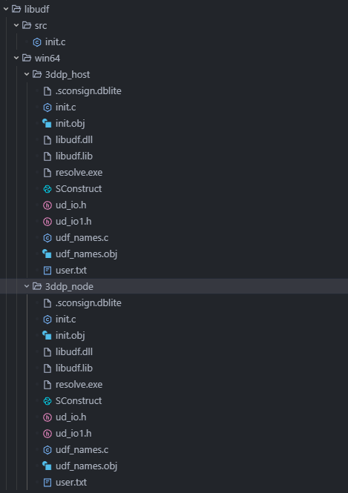Click the object icon of udf_names.obj in 3ddp_host
The image size is (348, 493).
point(47,254)
